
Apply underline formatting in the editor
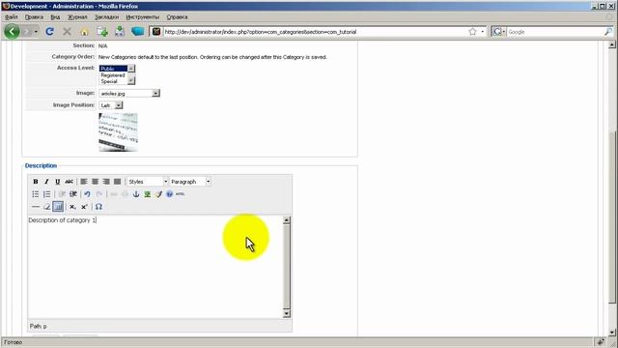pyautogui.click(x=58, y=182)
